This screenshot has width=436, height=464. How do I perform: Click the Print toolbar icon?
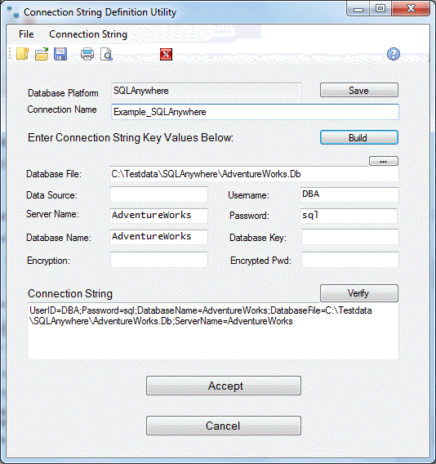pos(87,54)
